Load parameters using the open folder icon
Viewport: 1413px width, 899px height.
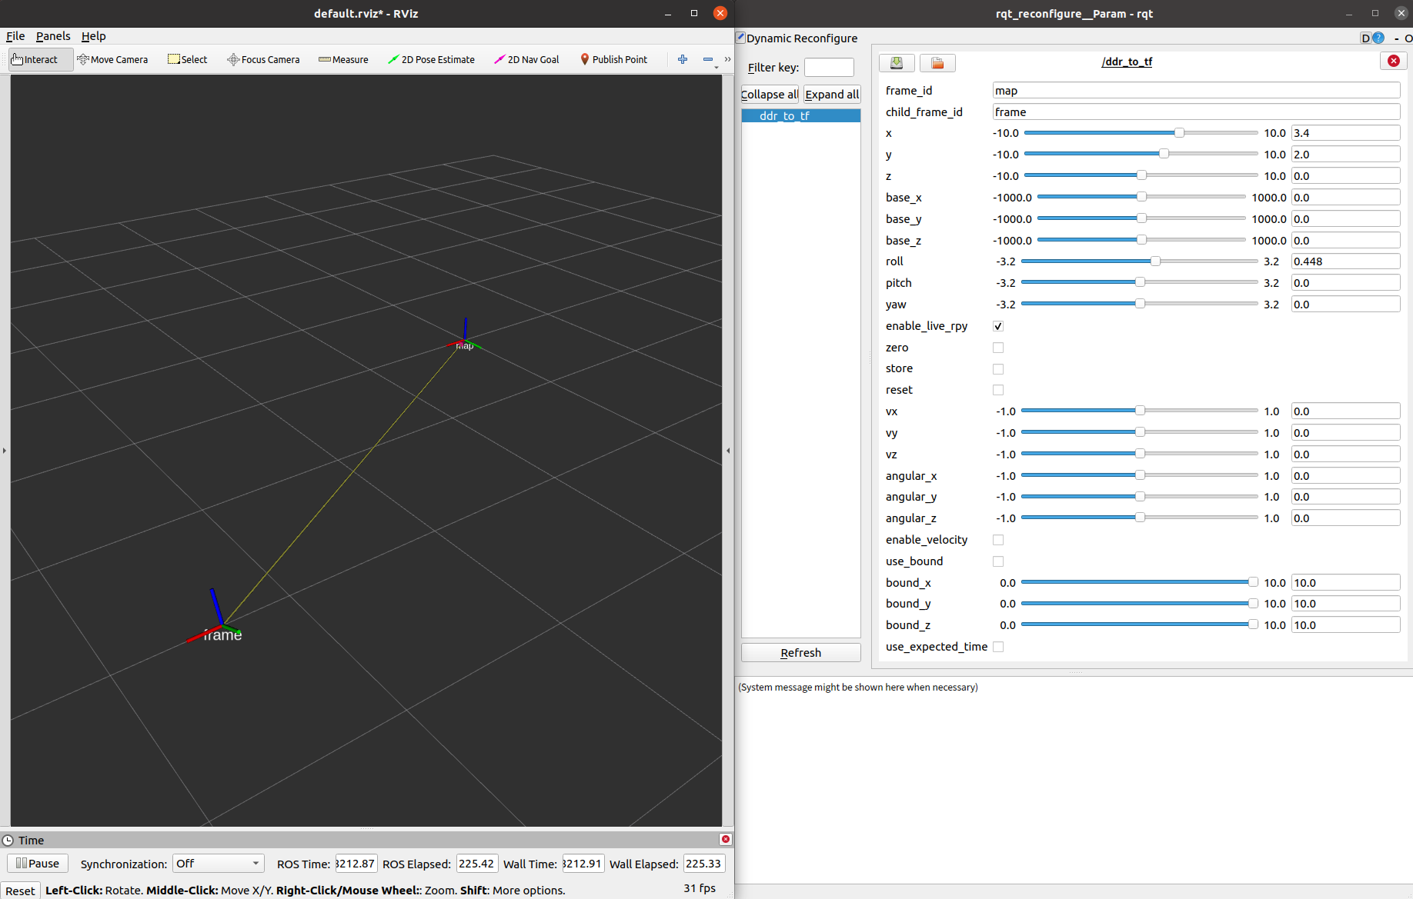click(x=937, y=62)
